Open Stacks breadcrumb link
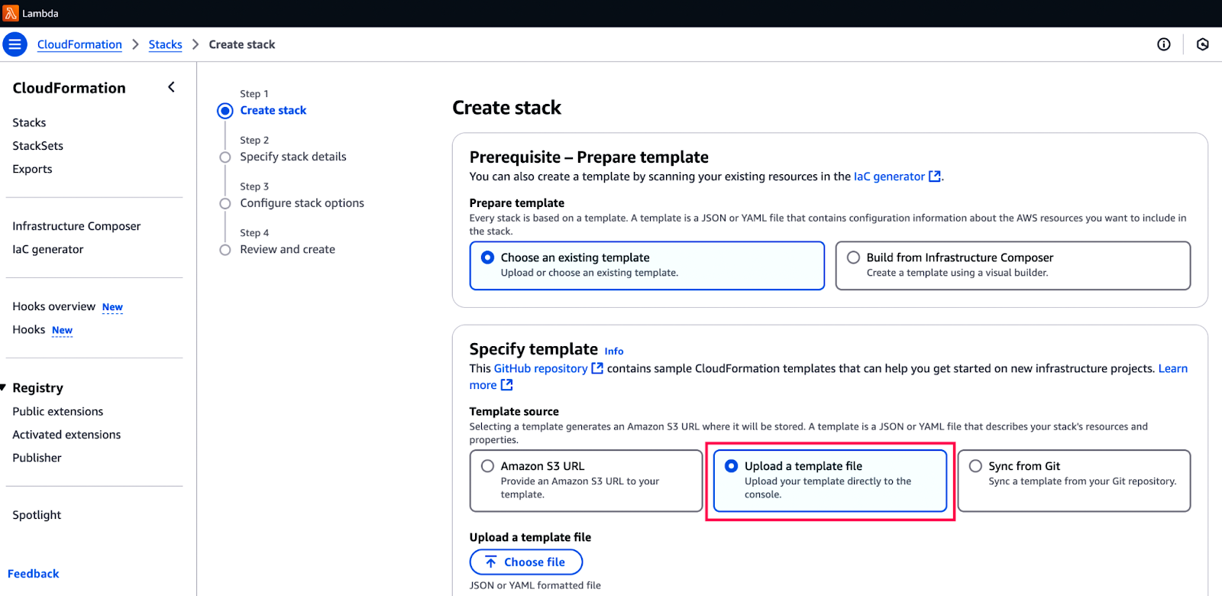 tap(166, 44)
